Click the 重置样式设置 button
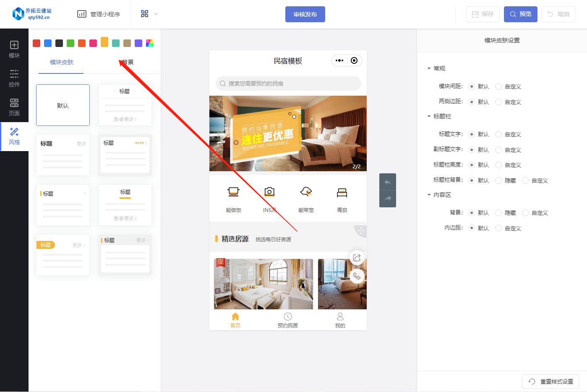Screen dimensions: 587x392 click(x=551, y=382)
